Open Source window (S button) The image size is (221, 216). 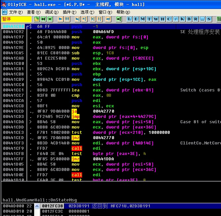[209, 19]
